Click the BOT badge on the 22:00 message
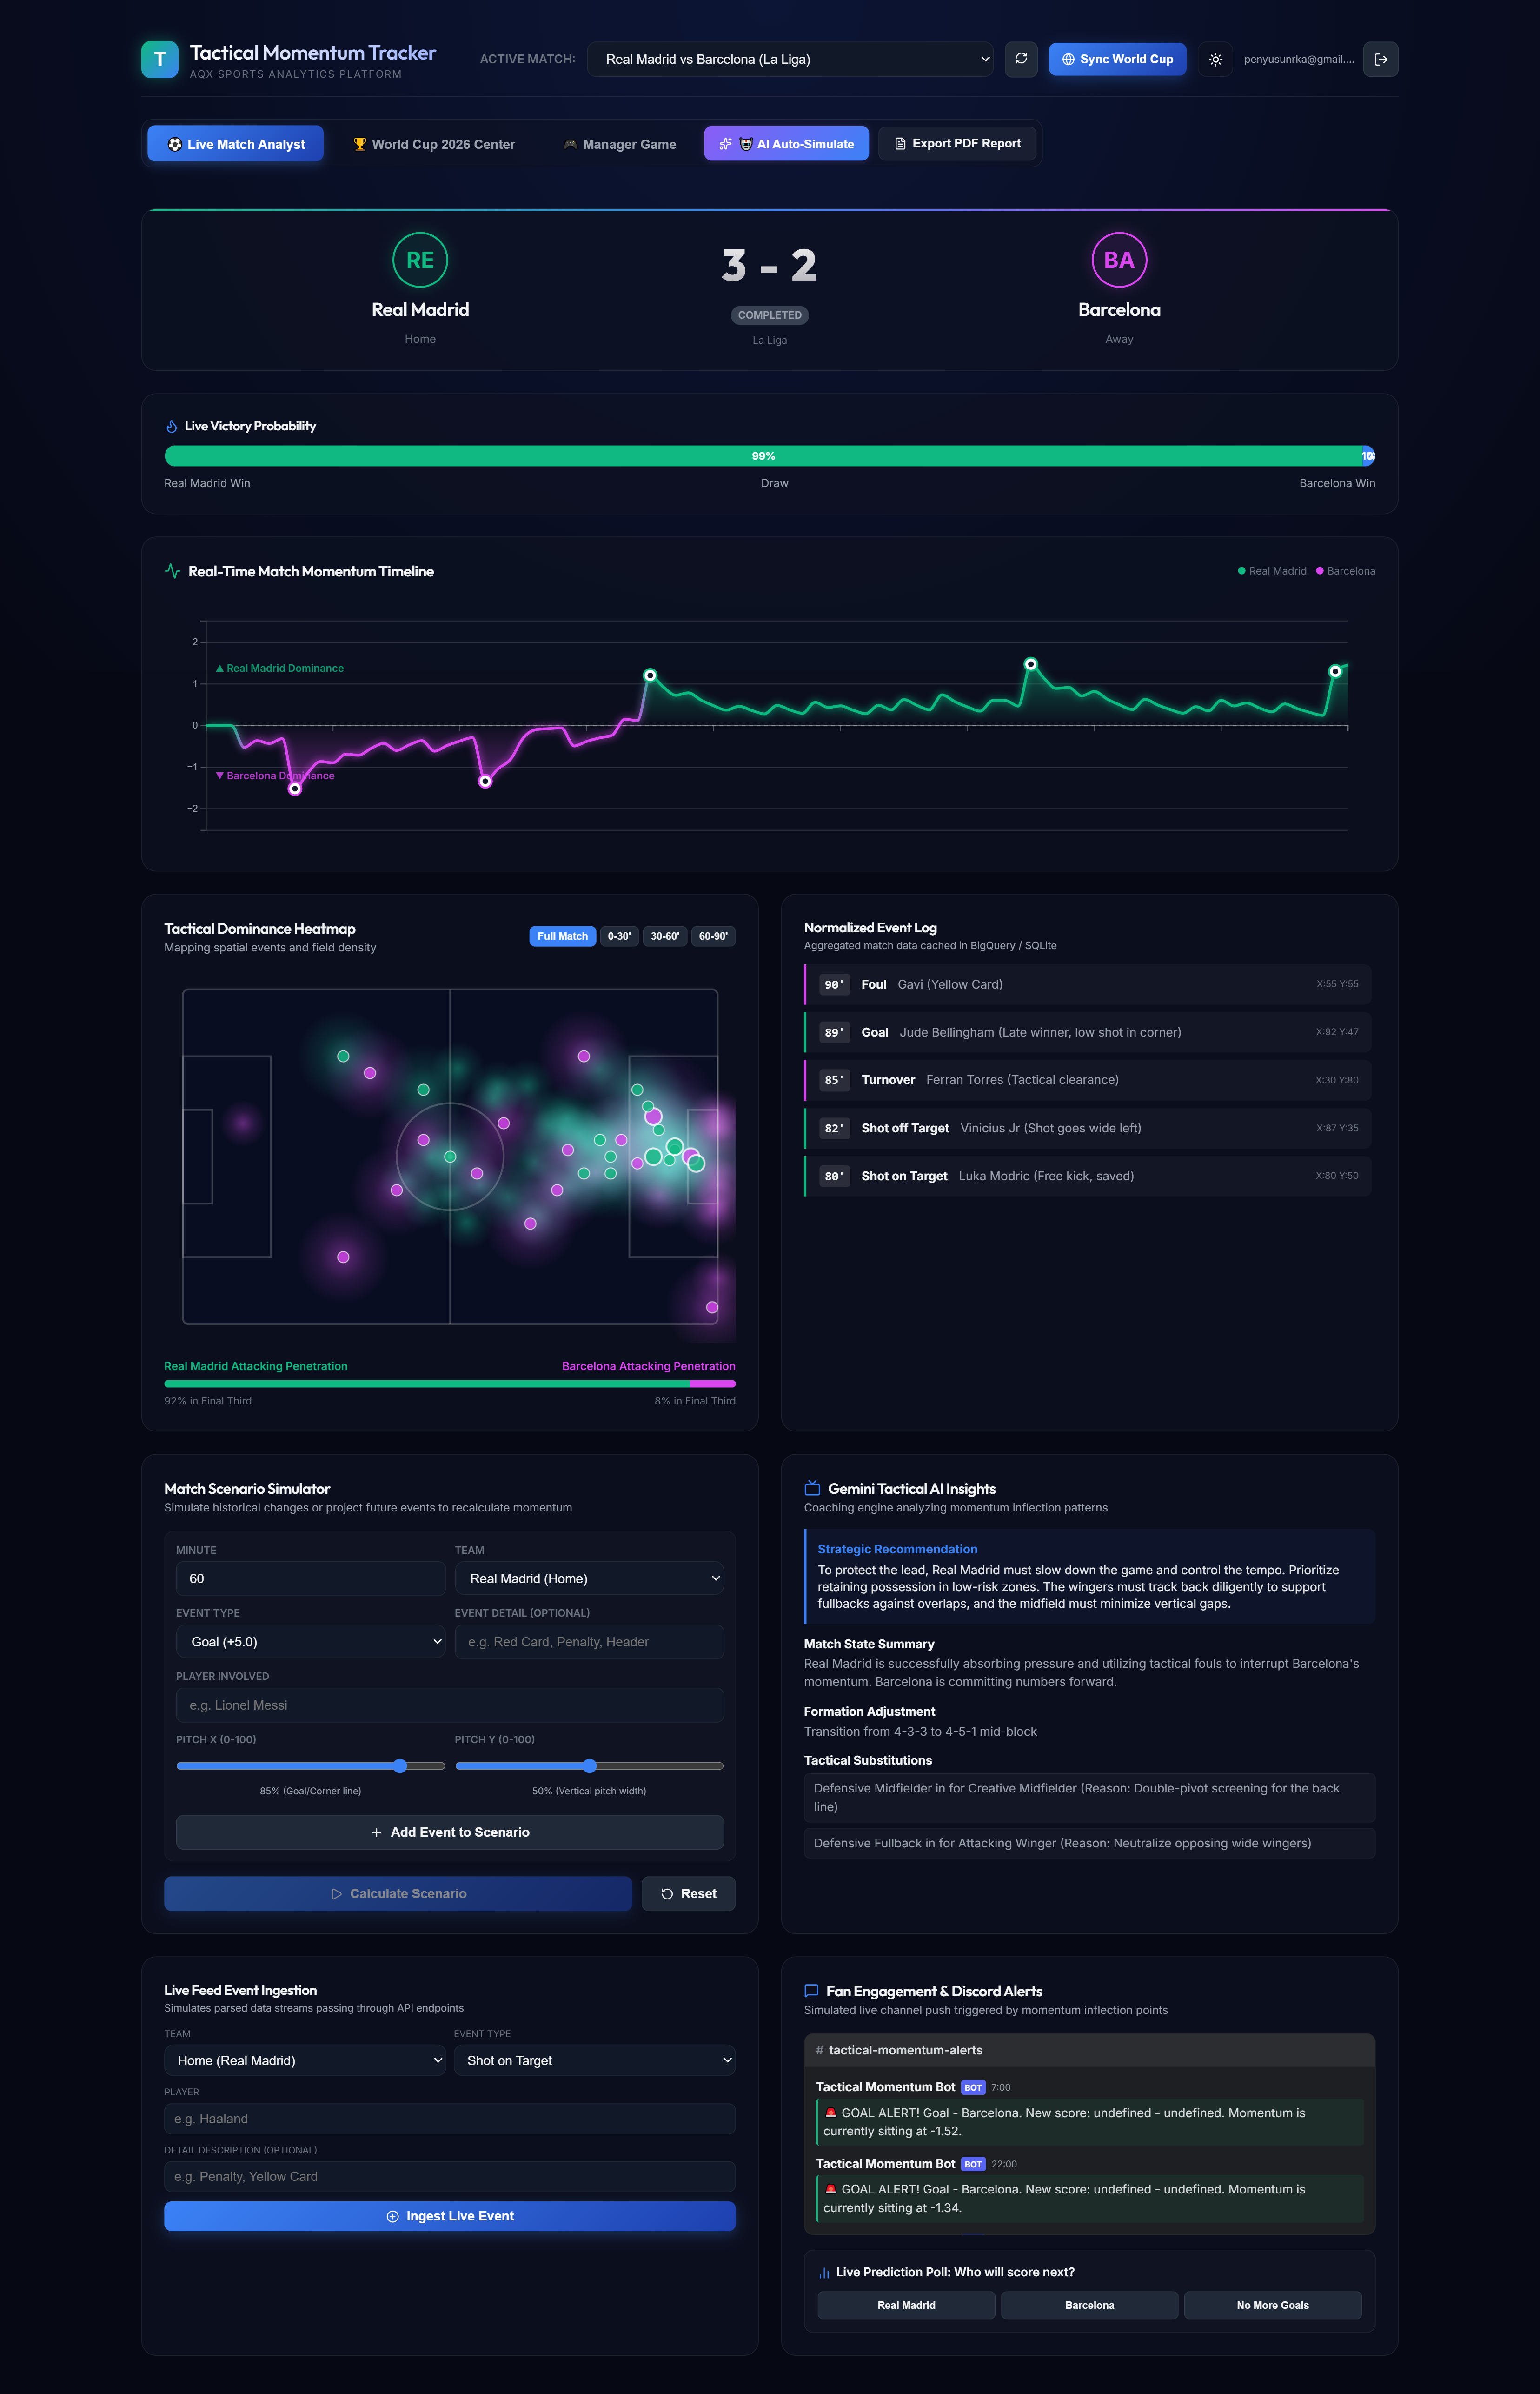The height and width of the screenshot is (2394, 1540). pos(973,2164)
